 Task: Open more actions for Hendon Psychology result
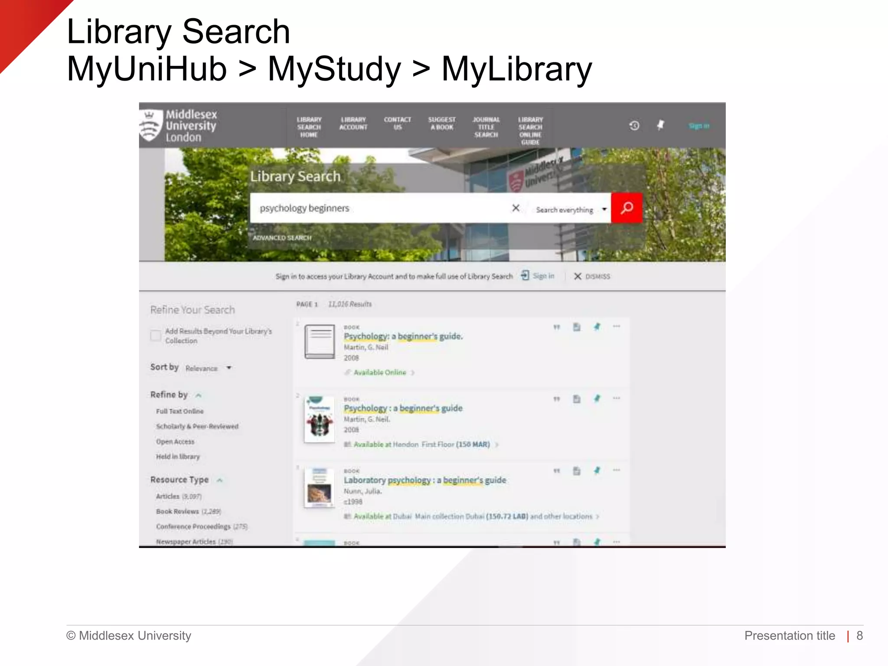(x=616, y=398)
